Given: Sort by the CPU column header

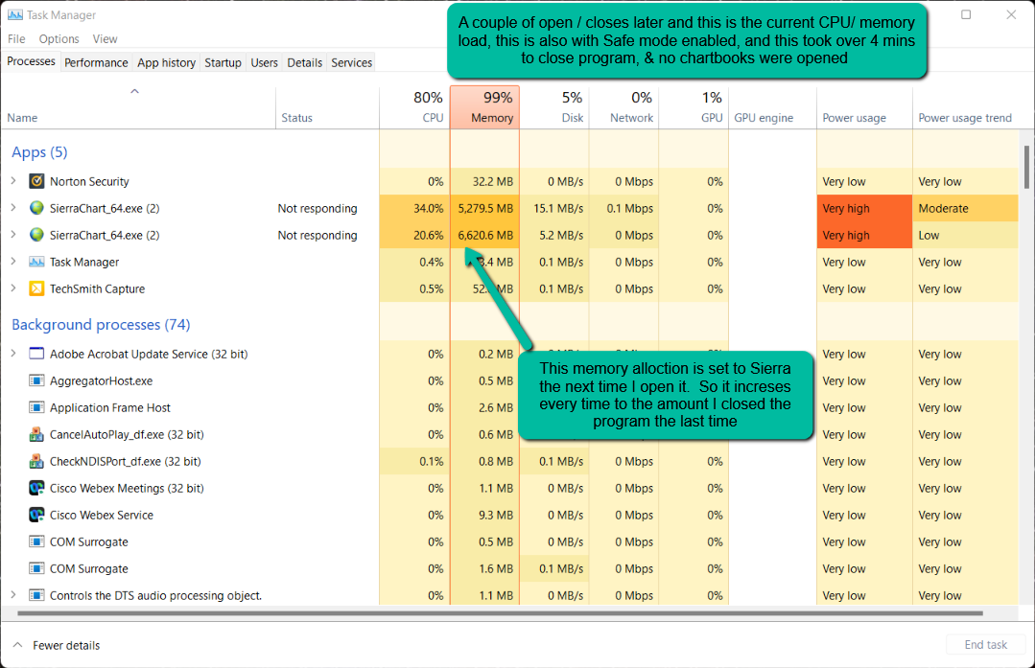Looking at the screenshot, I should click(414, 106).
